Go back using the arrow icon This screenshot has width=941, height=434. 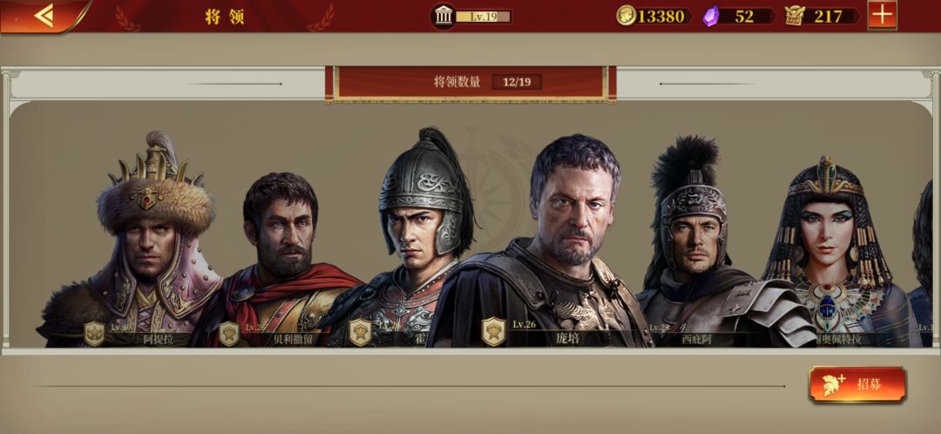(x=44, y=16)
